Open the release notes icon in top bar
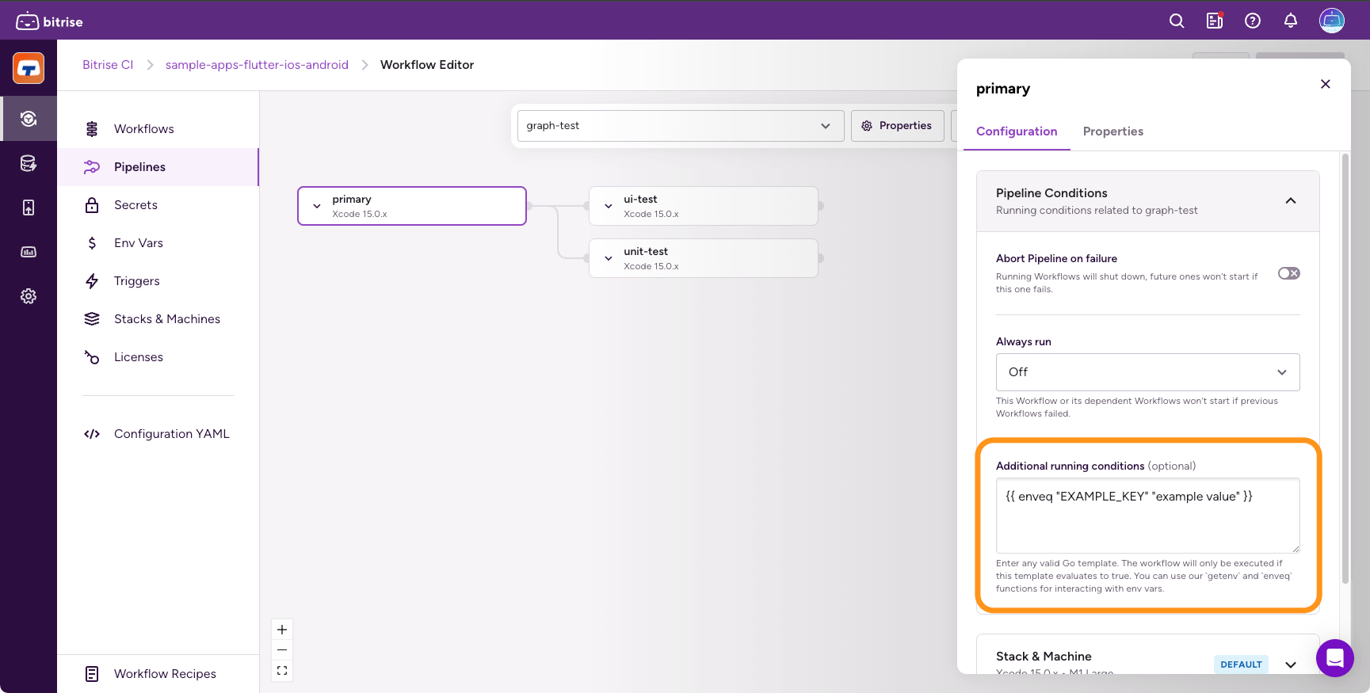 coord(1215,21)
